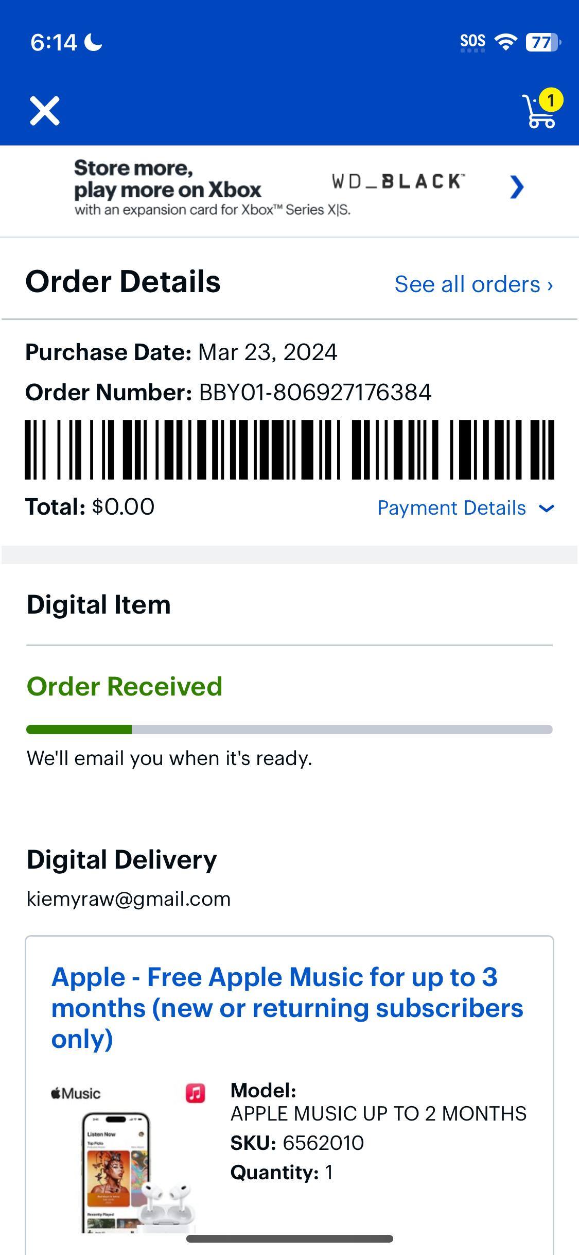Tap the WD_BLACK banner arrow
The image size is (579, 1255).
coord(516,186)
